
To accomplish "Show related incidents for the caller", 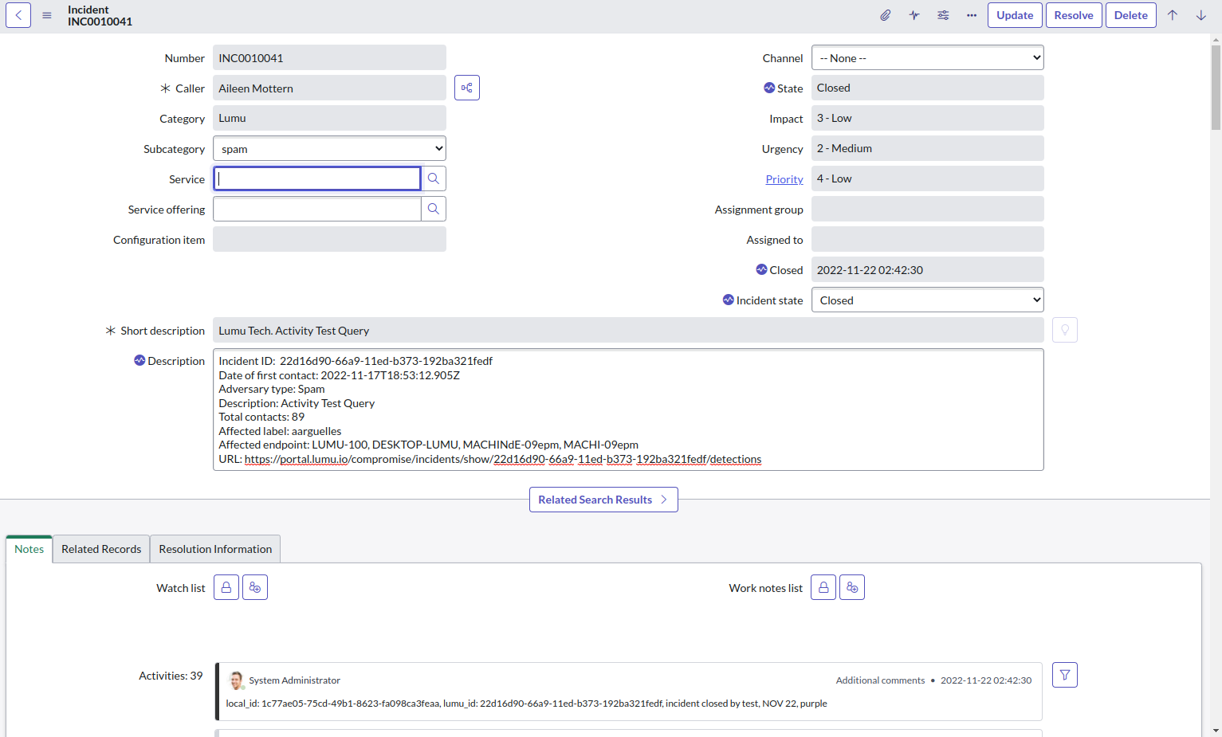I will pos(467,88).
